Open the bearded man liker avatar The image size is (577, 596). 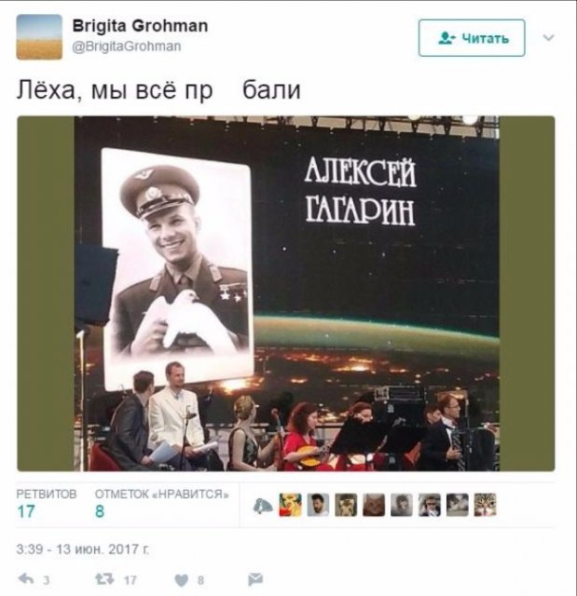coord(318,505)
